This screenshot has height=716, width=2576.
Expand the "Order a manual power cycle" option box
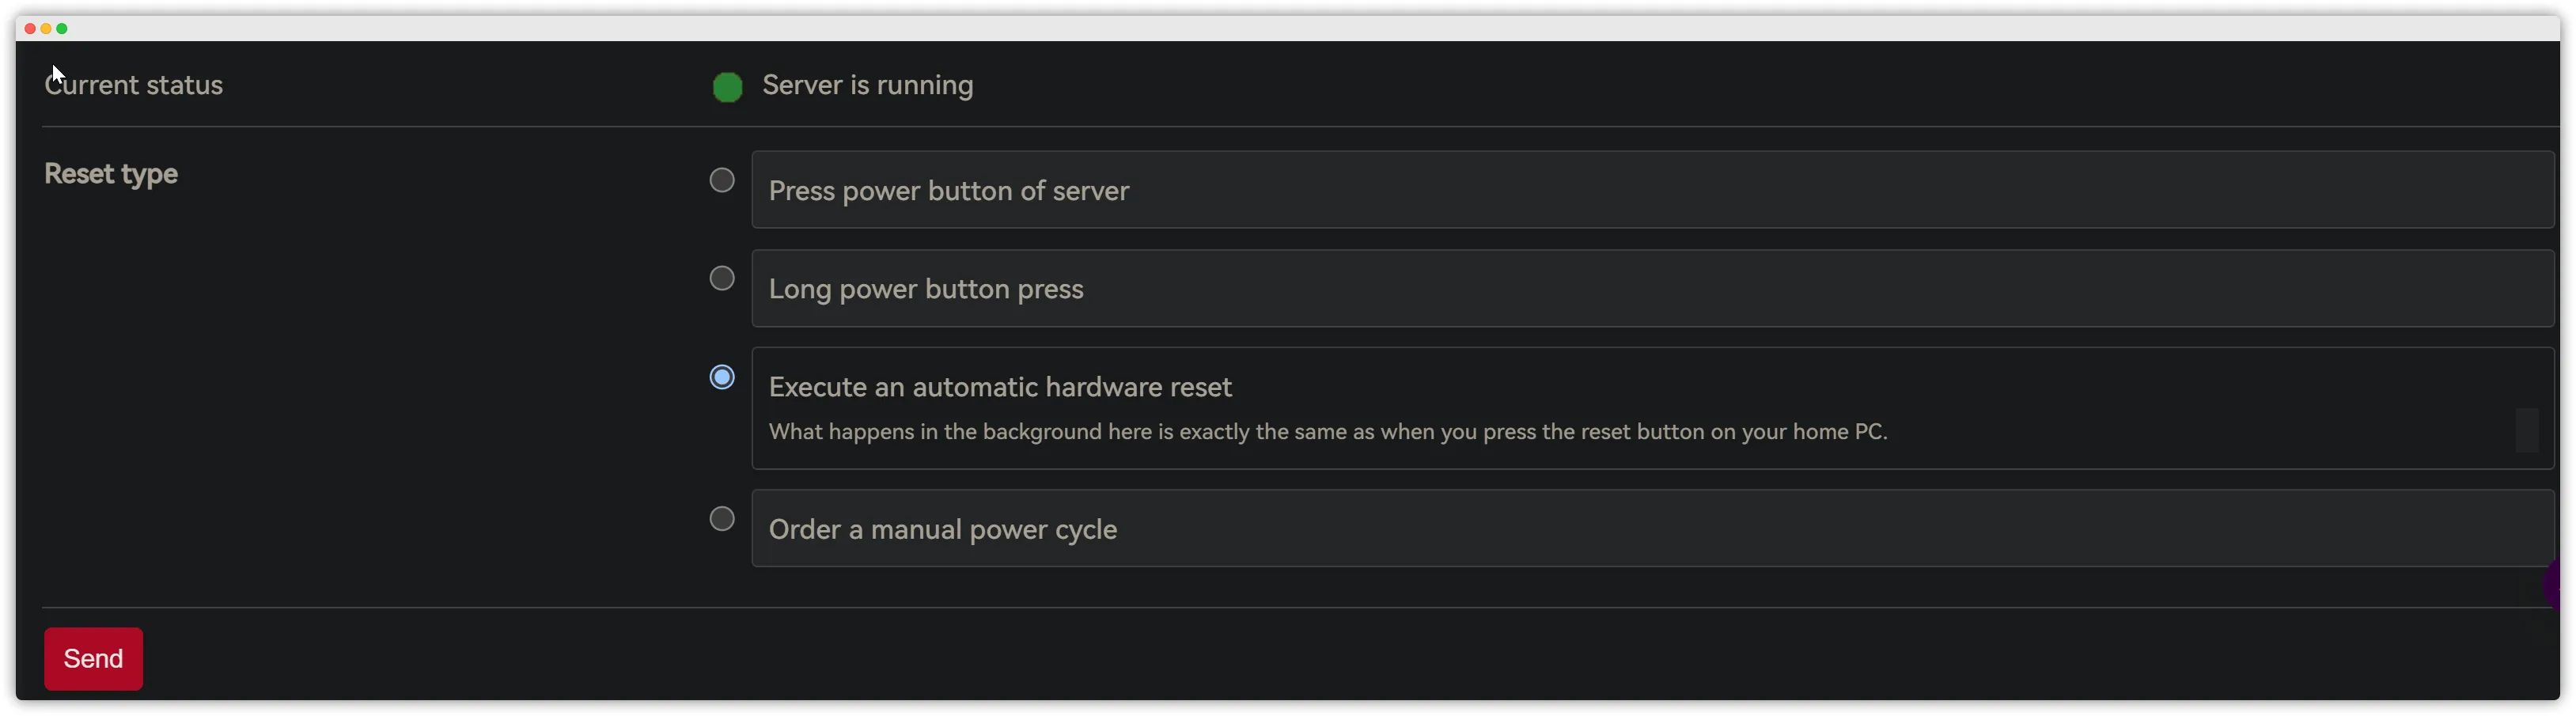tap(1652, 528)
